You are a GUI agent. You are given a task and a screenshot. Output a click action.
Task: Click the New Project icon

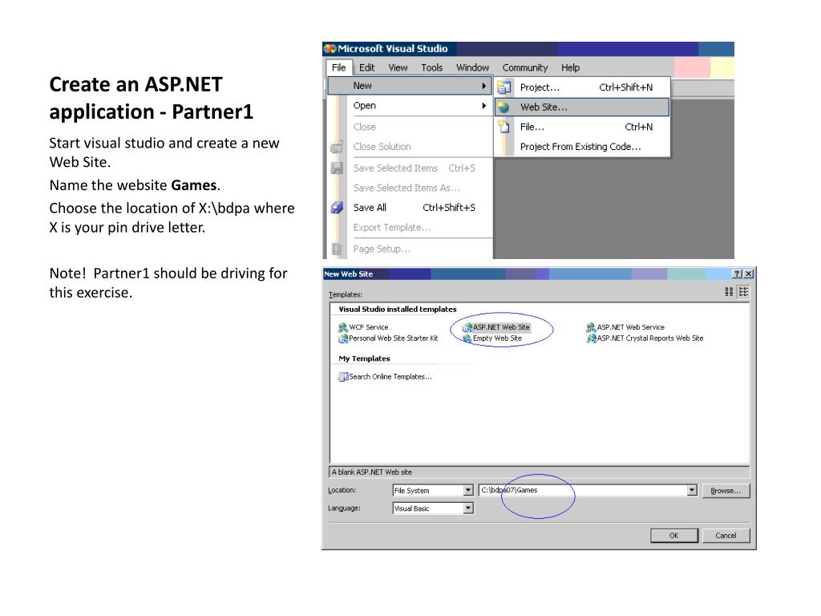504,87
